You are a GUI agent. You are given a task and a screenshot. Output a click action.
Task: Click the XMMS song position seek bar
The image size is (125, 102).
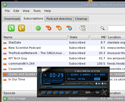[74, 87]
